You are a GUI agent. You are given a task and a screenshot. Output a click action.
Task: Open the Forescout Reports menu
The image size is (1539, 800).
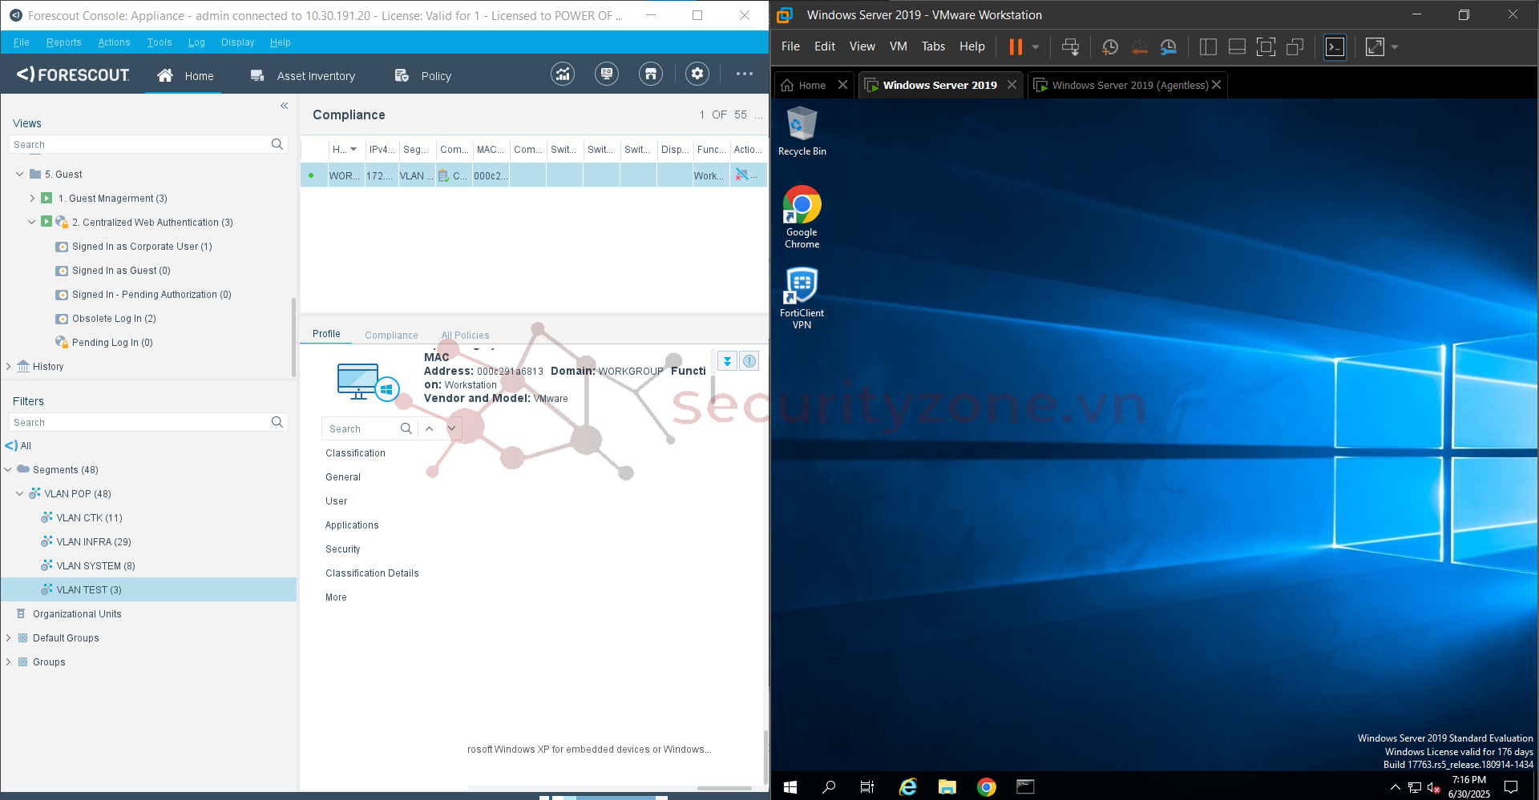click(64, 42)
